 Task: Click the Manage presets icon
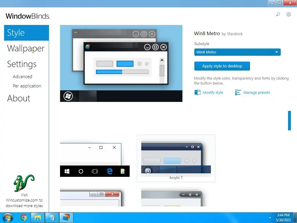point(238,92)
